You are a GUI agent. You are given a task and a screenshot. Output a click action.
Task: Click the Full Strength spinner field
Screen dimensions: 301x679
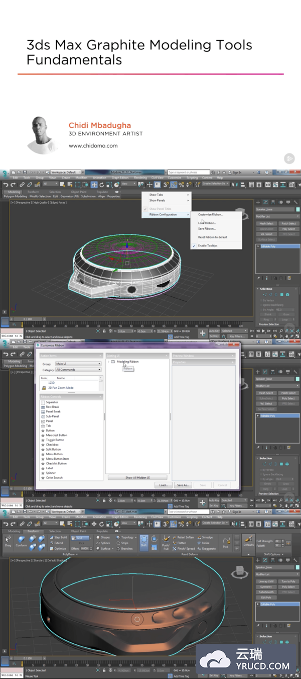(279, 541)
